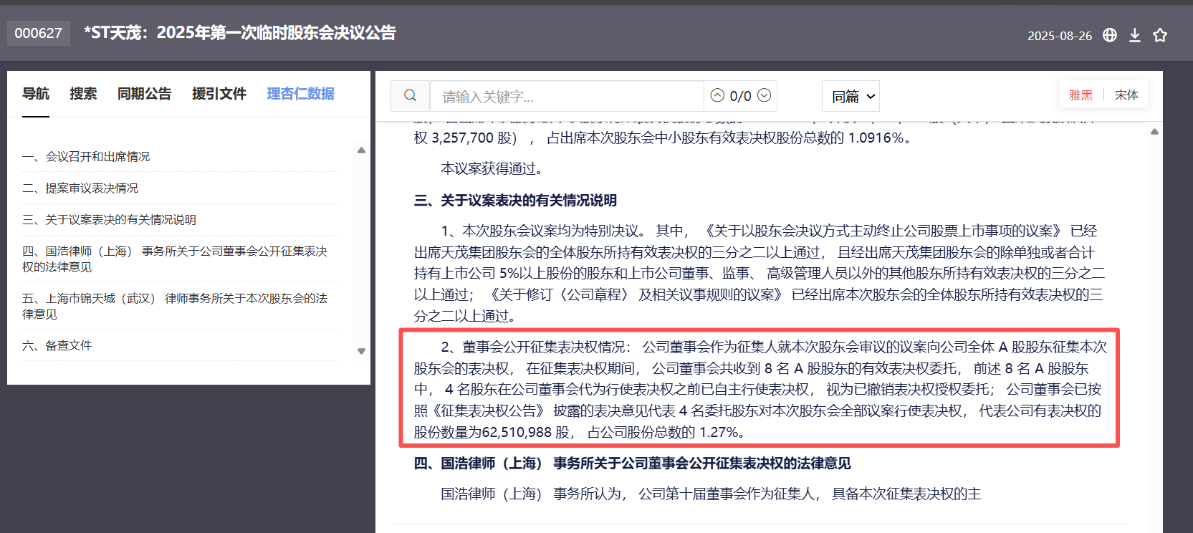Open the 同期公告 tab
The width and height of the screenshot is (1193, 533).
(145, 94)
